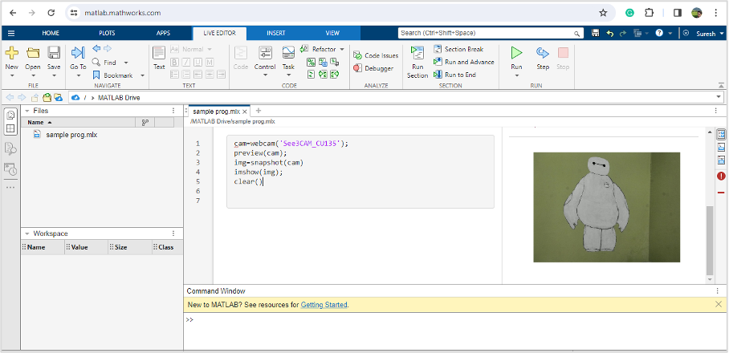Screen dimensions: 729x353
Task: Click the red error indicator on right edge
Action: (721, 176)
